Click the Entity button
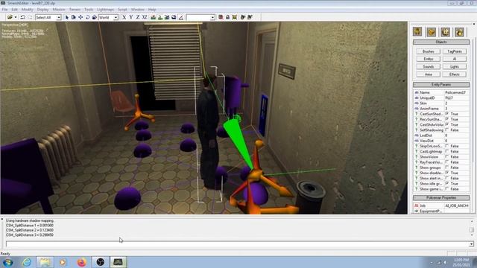 (429, 59)
